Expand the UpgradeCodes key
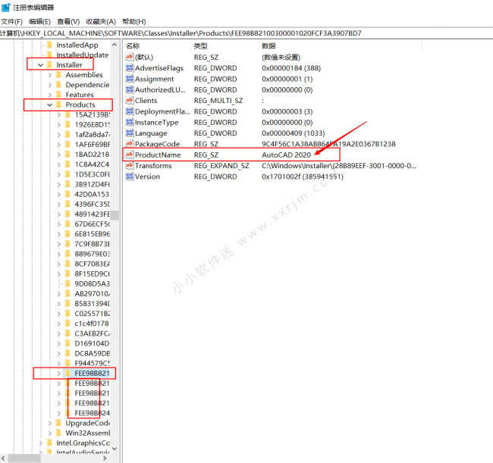Viewport: 493px width, 463px height. coord(49,423)
